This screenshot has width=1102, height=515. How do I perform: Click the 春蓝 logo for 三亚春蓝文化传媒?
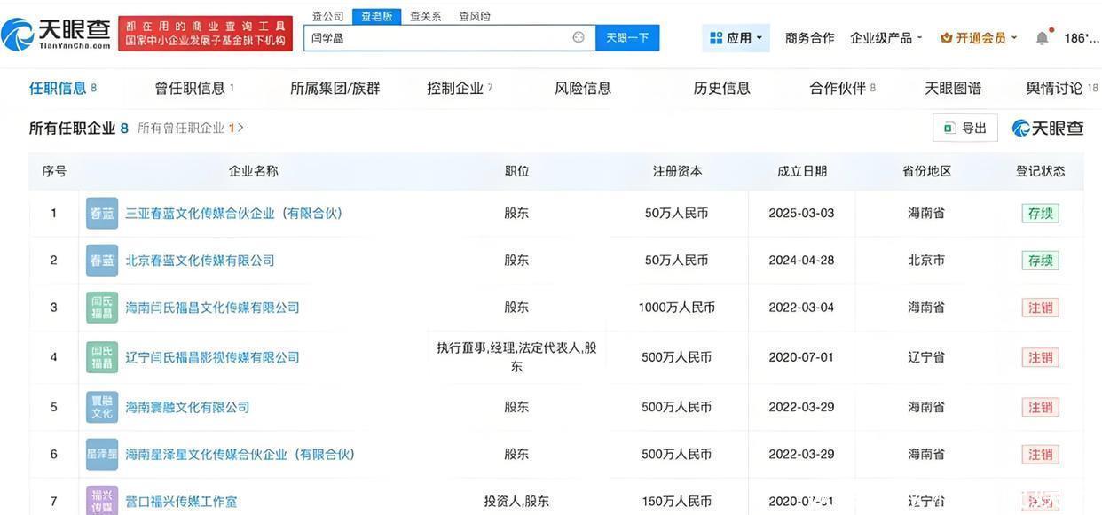(102, 214)
